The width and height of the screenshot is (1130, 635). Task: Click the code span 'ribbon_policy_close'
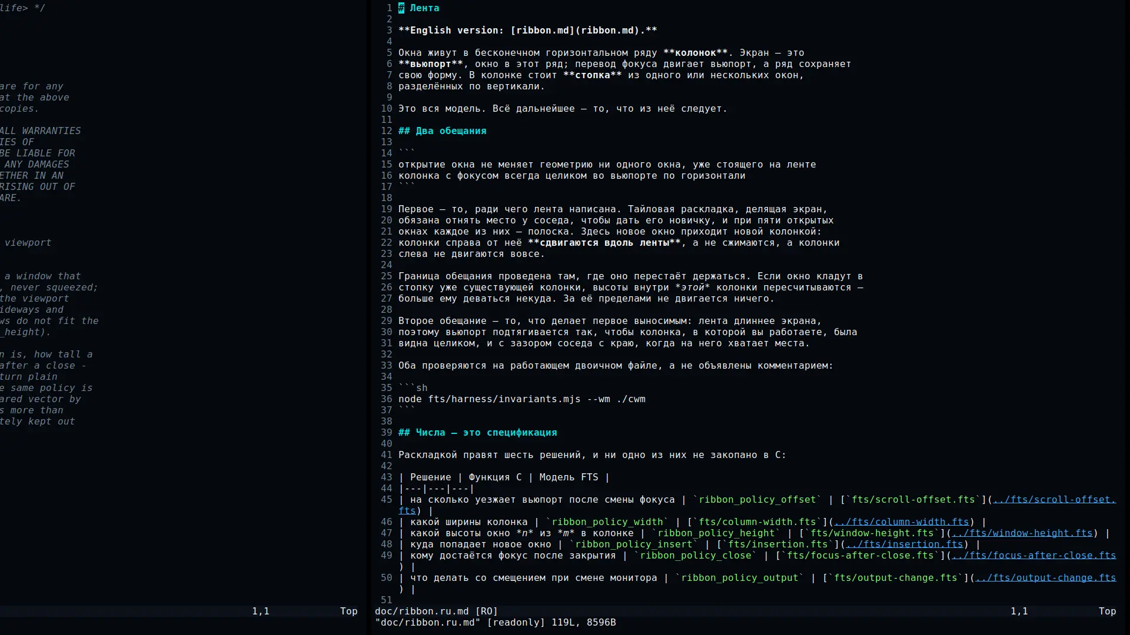coord(696,556)
